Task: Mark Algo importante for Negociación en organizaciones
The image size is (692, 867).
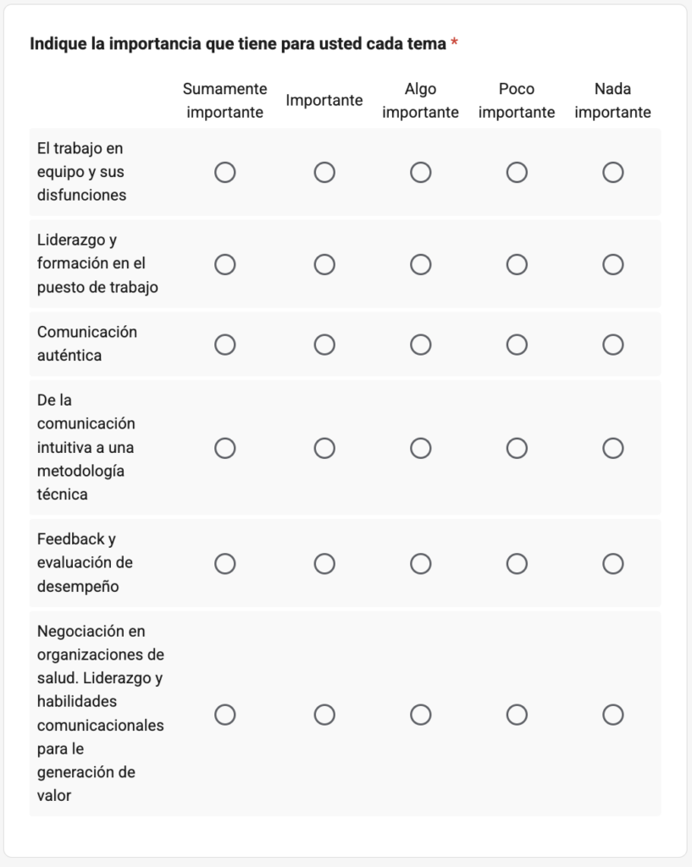Action: (420, 715)
